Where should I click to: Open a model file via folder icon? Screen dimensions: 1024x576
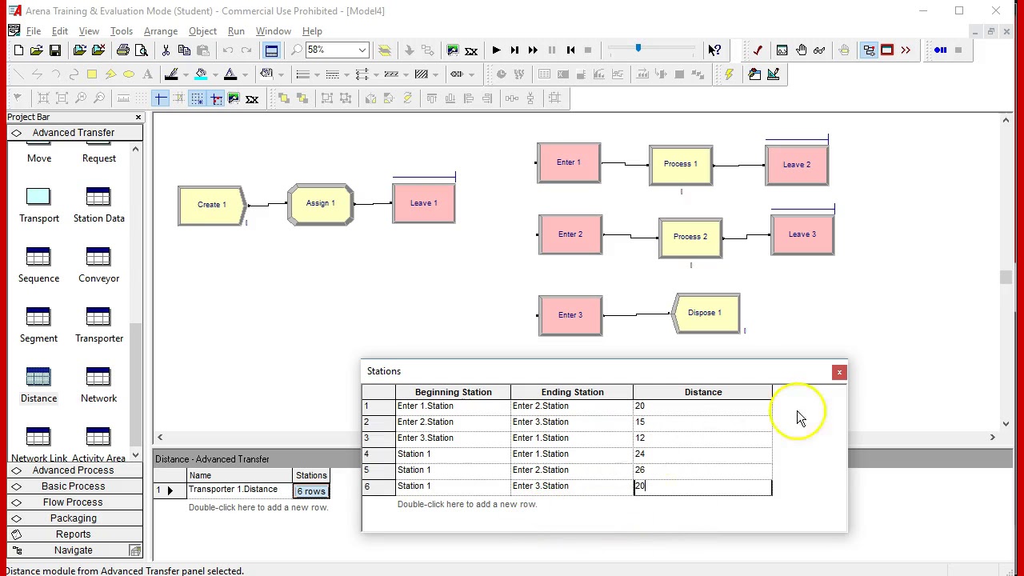click(37, 50)
